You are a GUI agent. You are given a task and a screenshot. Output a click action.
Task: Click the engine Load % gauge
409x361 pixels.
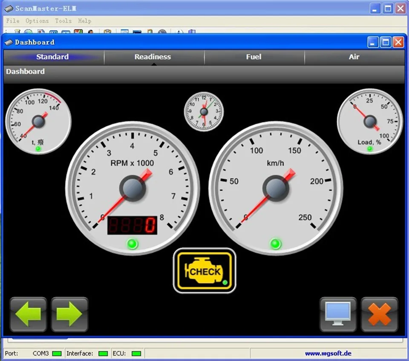coord(369,121)
